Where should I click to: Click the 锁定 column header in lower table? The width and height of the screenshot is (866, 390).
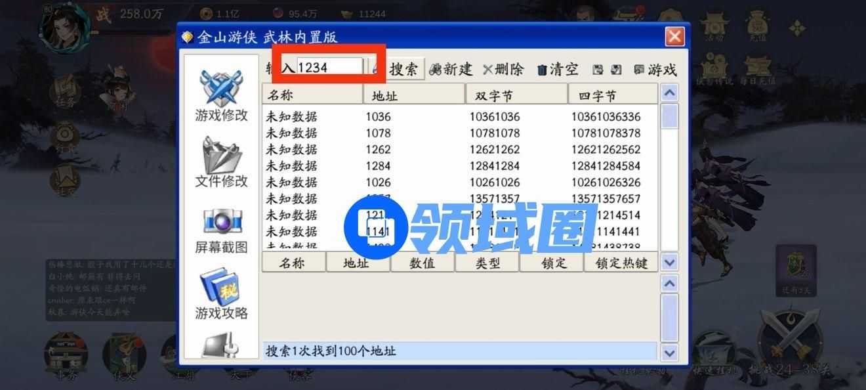[x=551, y=263]
